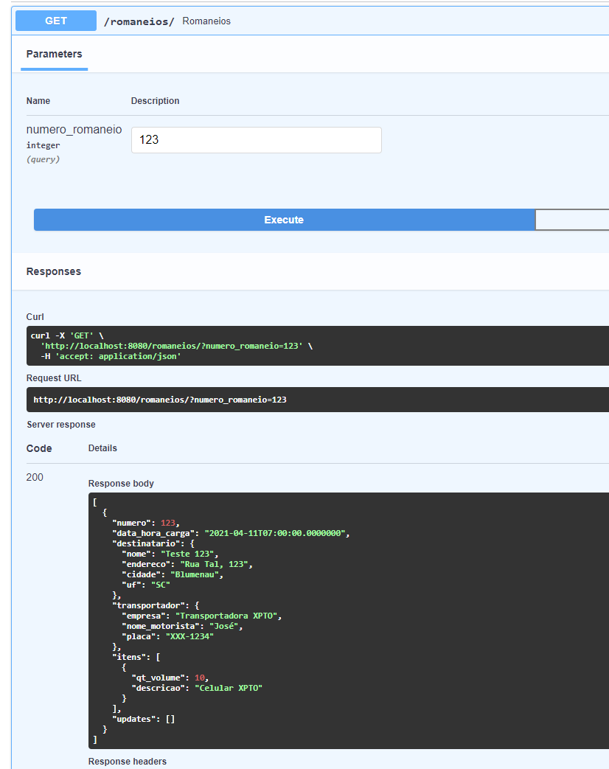The width and height of the screenshot is (609, 769).
Task: Click the integer type label
Action: click(x=43, y=145)
